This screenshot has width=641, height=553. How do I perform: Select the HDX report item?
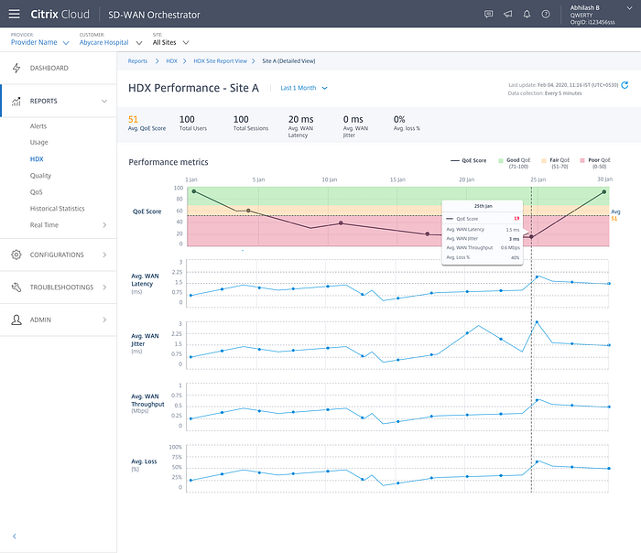(37, 159)
